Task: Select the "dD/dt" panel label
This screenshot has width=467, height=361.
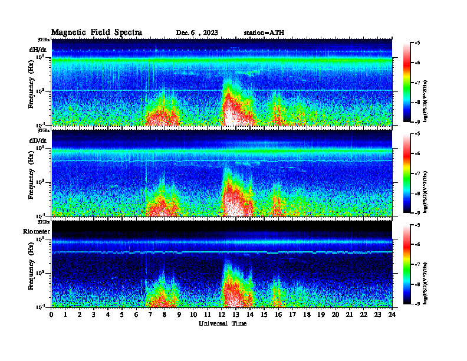Action: [x=38, y=140]
